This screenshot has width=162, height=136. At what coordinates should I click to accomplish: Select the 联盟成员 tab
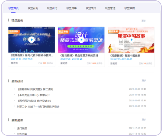pos(91,8)
